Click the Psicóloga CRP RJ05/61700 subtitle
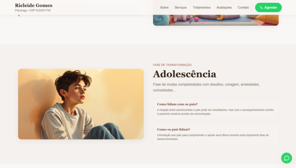The image size is (296, 168). [33, 10]
